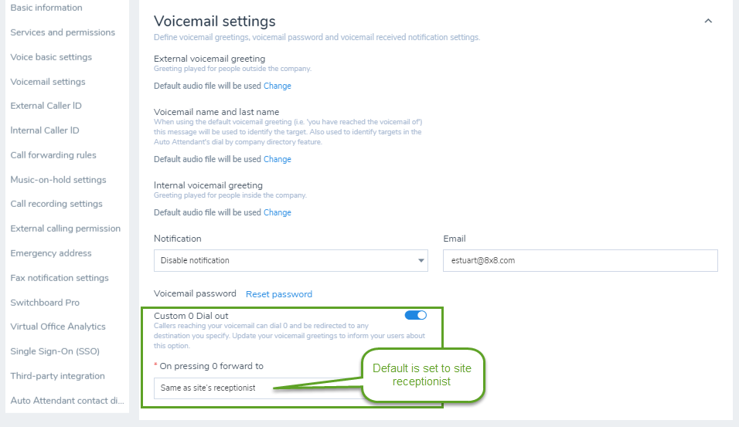This screenshot has height=427, width=739.
Task: Go to Services and permissions section
Action: pos(63,32)
